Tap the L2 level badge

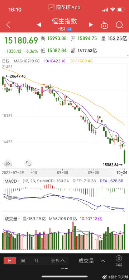[70, 29]
